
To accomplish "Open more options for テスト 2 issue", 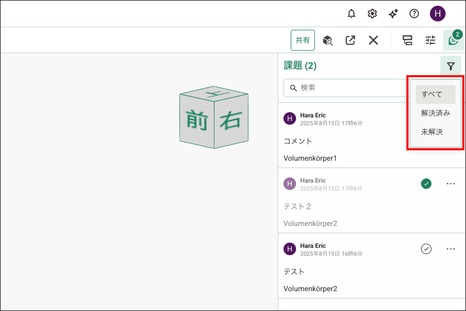I will tap(451, 184).
